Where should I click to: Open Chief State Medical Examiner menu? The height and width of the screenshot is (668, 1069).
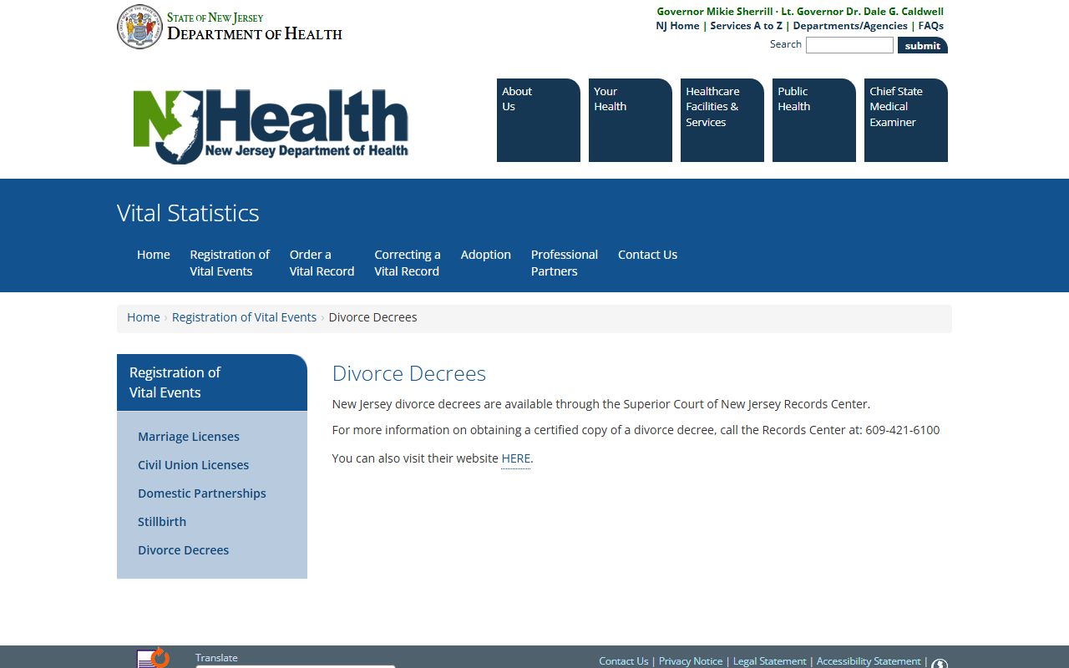[x=905, y=119]
